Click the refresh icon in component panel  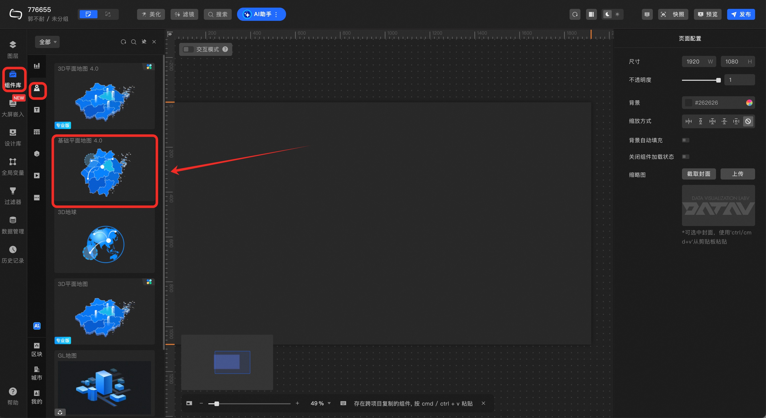(123, 42)
